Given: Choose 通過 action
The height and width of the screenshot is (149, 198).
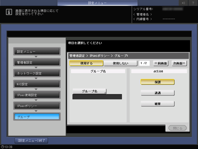Looking at the screenshot, I should pos(157,93).
